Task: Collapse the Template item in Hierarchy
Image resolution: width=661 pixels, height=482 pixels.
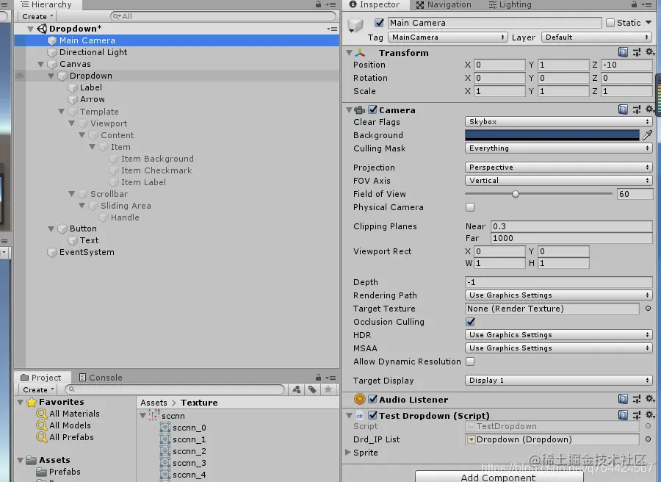Action: pyautogui.click(x=60, y=111)
